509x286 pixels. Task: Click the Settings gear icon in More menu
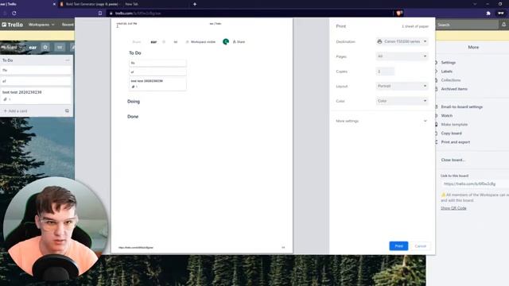pos(436,63)
